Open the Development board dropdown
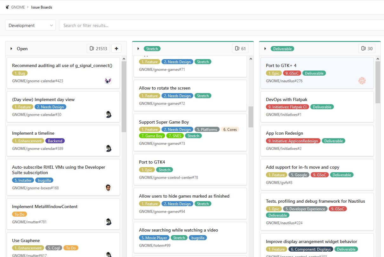The width and height of the screenshot is (384, 257). coord(30,25)
